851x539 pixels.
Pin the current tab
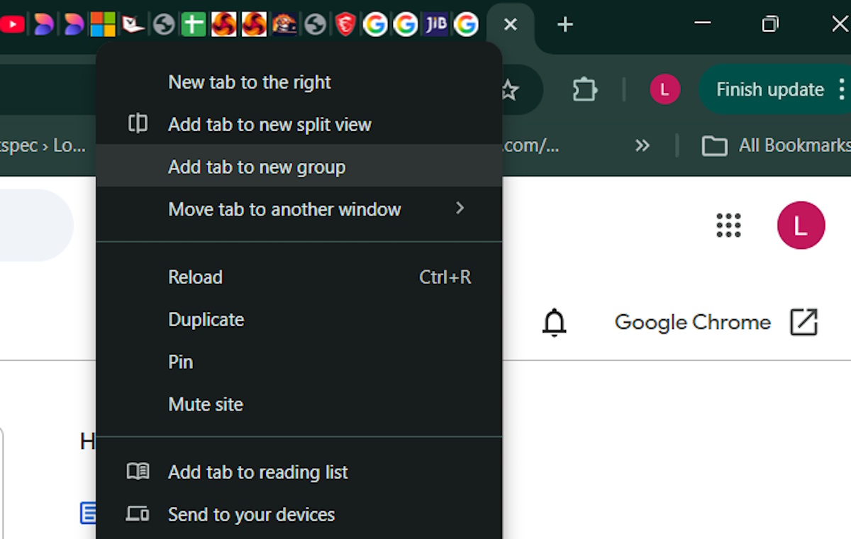tap(180, 362)
